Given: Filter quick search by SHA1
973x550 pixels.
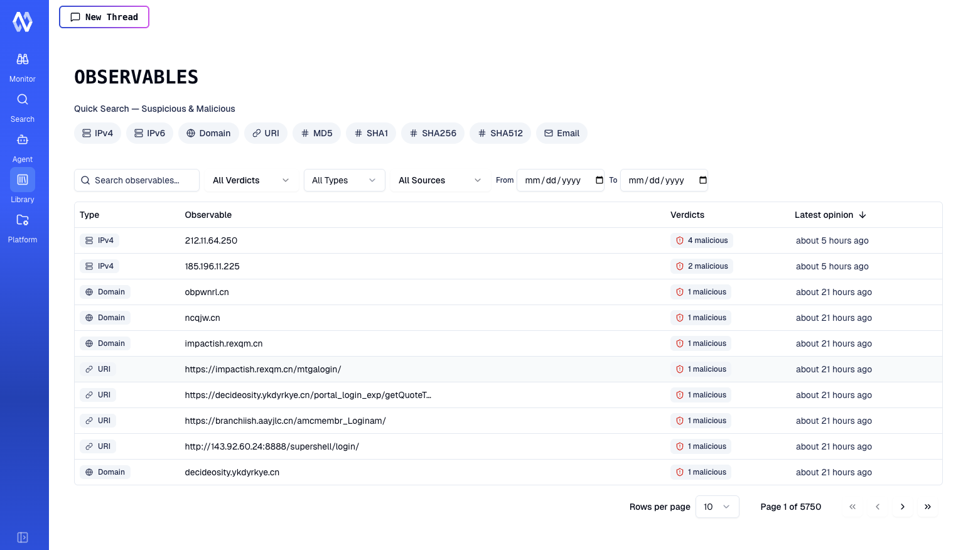Looking at the screenshot, I should pos(371,133).
